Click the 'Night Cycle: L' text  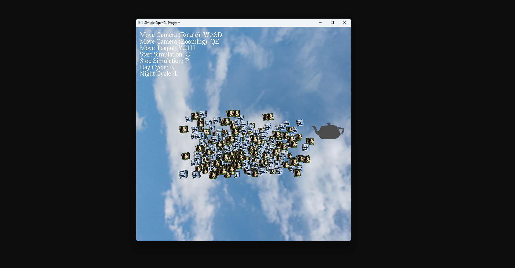pos(159,74)
